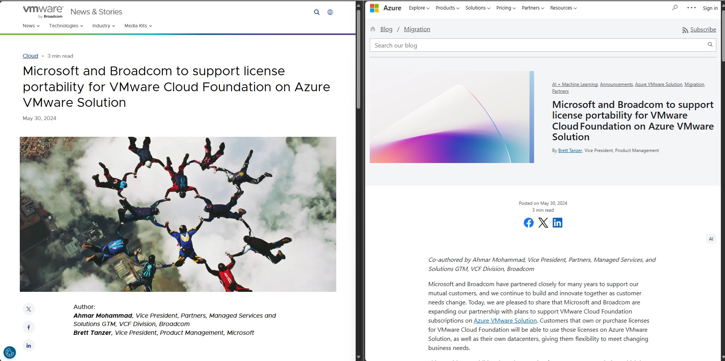Share the VMware article on LinkedIn

pyautogui.click(x=29, y=345)
